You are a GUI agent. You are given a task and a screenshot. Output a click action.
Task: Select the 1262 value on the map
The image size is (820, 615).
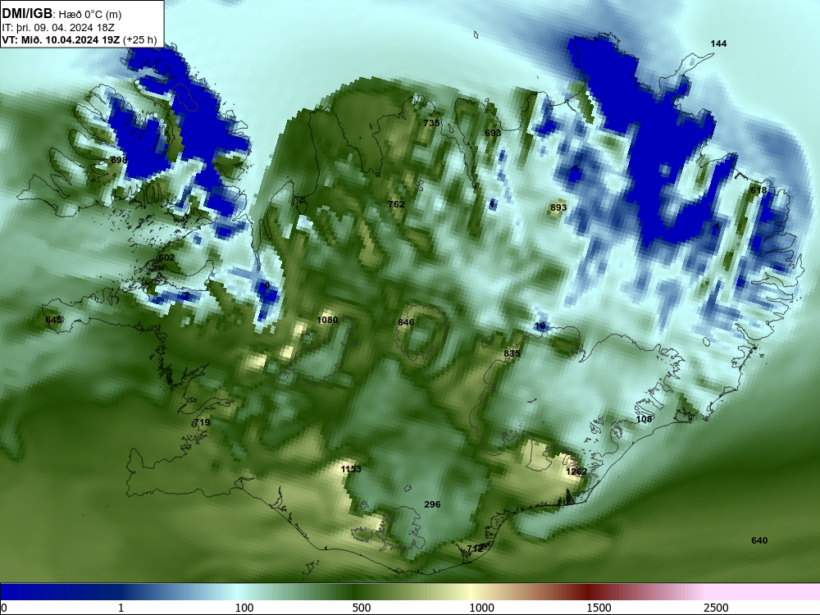[x=576, y=471]
